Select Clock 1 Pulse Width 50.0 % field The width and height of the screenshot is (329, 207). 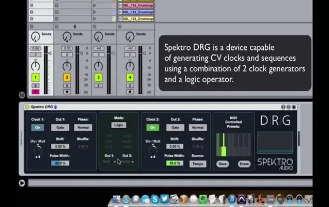[x=60, y=163]
